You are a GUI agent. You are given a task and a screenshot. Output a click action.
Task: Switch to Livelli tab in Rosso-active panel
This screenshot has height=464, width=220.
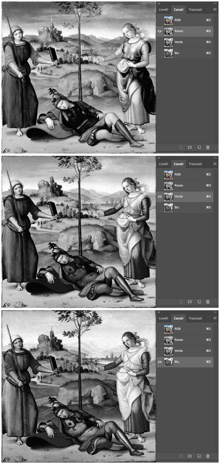pyautogui.click(x=164, y=9)
